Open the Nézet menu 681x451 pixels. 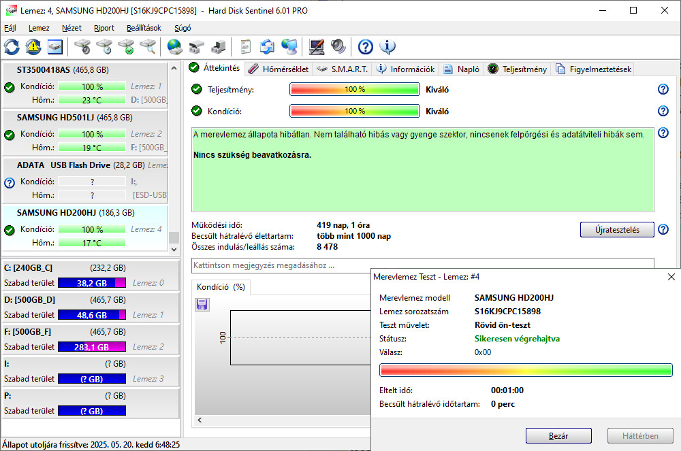[x=72, y=28]
